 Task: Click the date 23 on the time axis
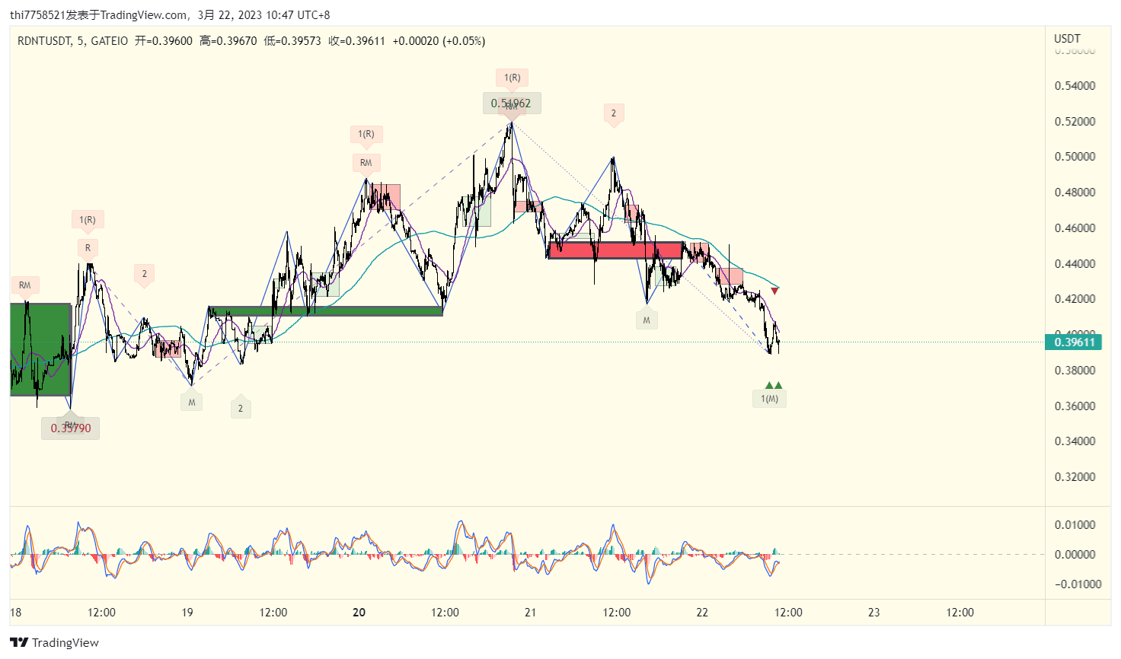point(874,613)
